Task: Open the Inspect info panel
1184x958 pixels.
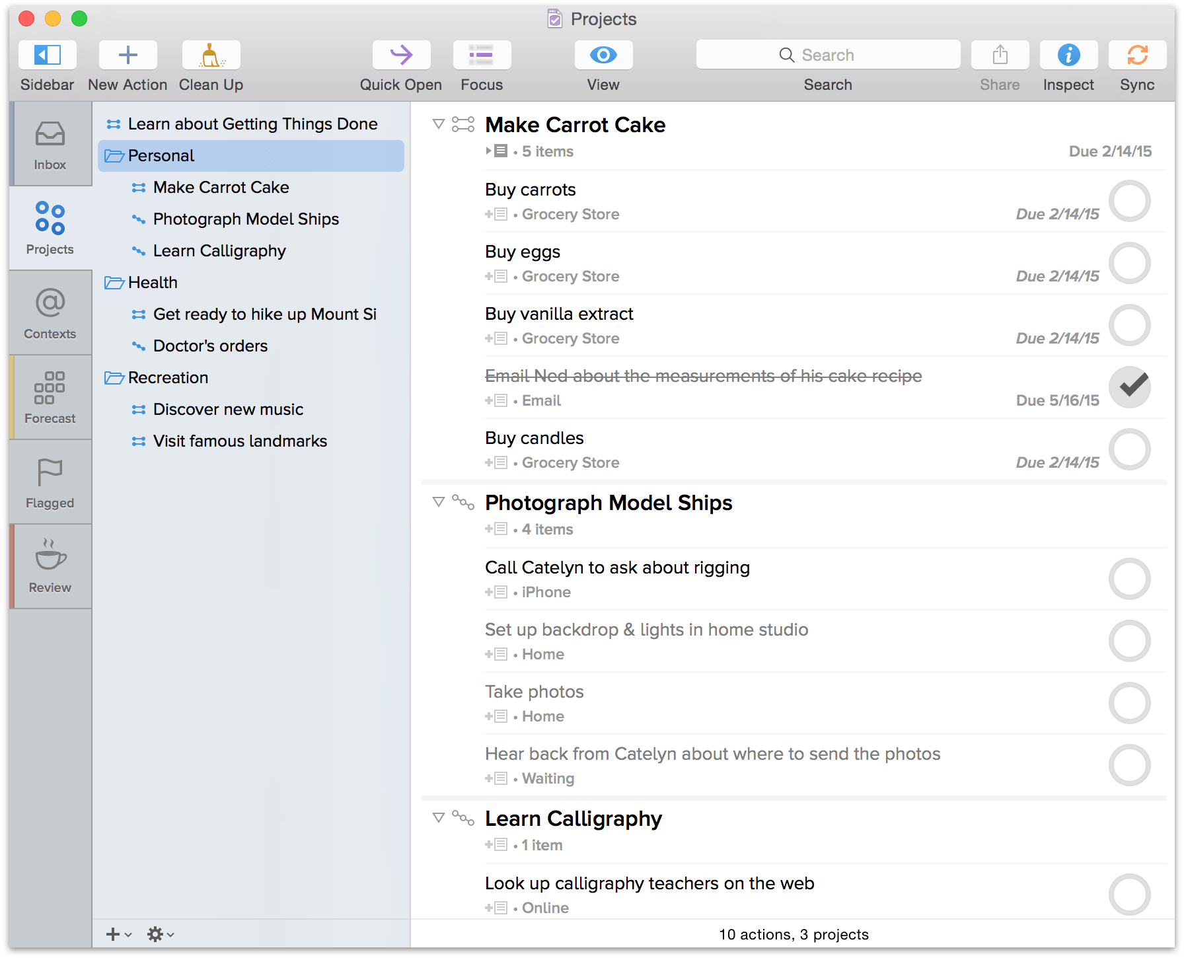Action: click(1068, 55)
